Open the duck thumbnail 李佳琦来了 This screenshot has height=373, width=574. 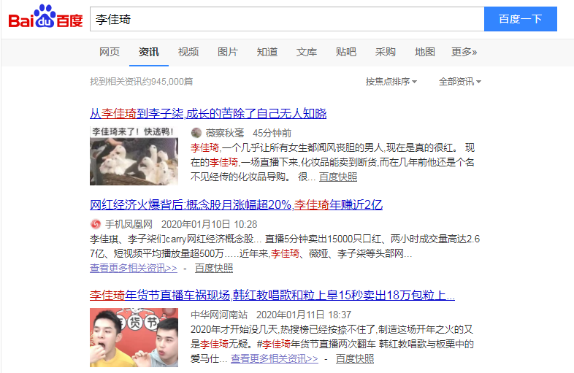(134, 155)
